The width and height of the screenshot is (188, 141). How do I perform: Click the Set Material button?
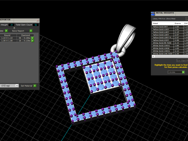[x=28, y=86]
